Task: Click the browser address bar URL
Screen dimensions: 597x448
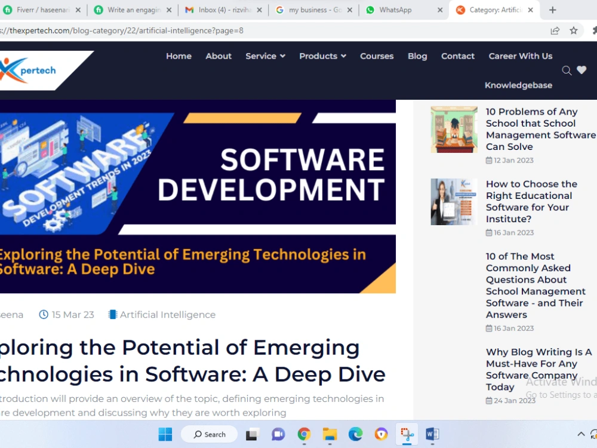Action: pos(122,30)
